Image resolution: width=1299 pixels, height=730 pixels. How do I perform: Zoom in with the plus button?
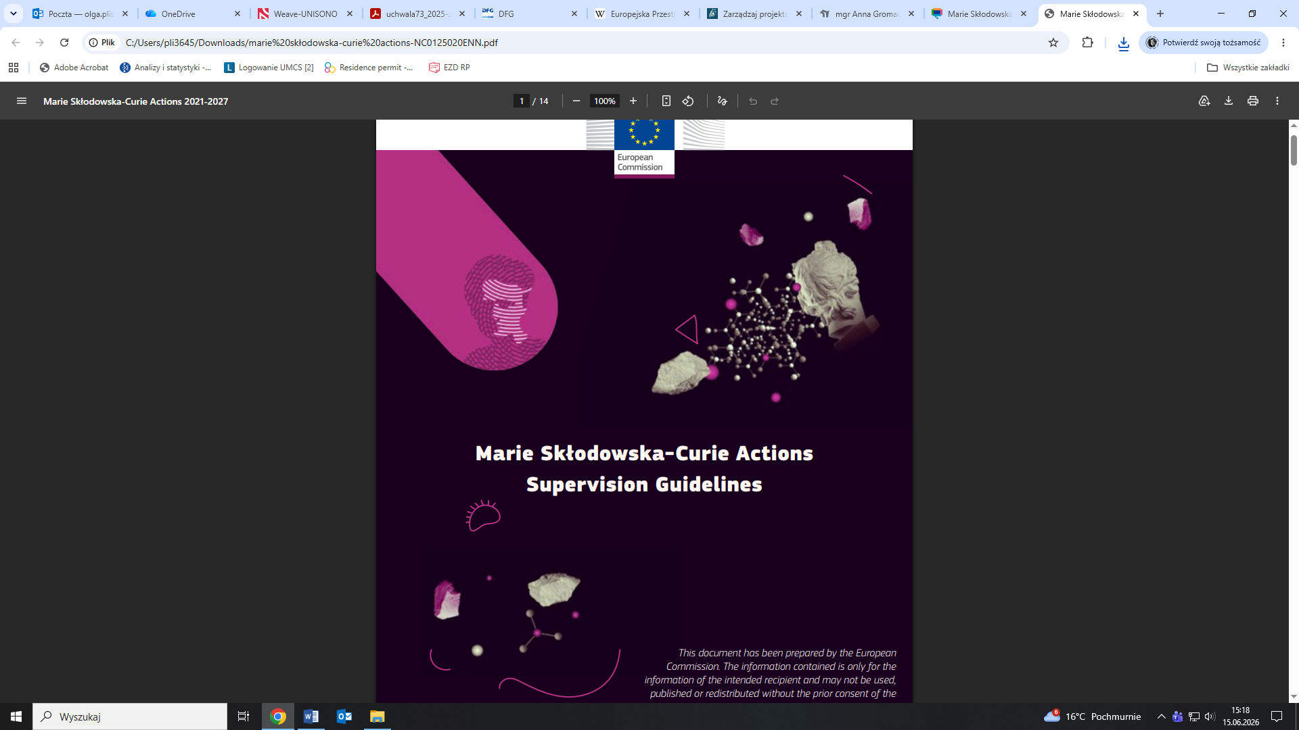point(633,101)
